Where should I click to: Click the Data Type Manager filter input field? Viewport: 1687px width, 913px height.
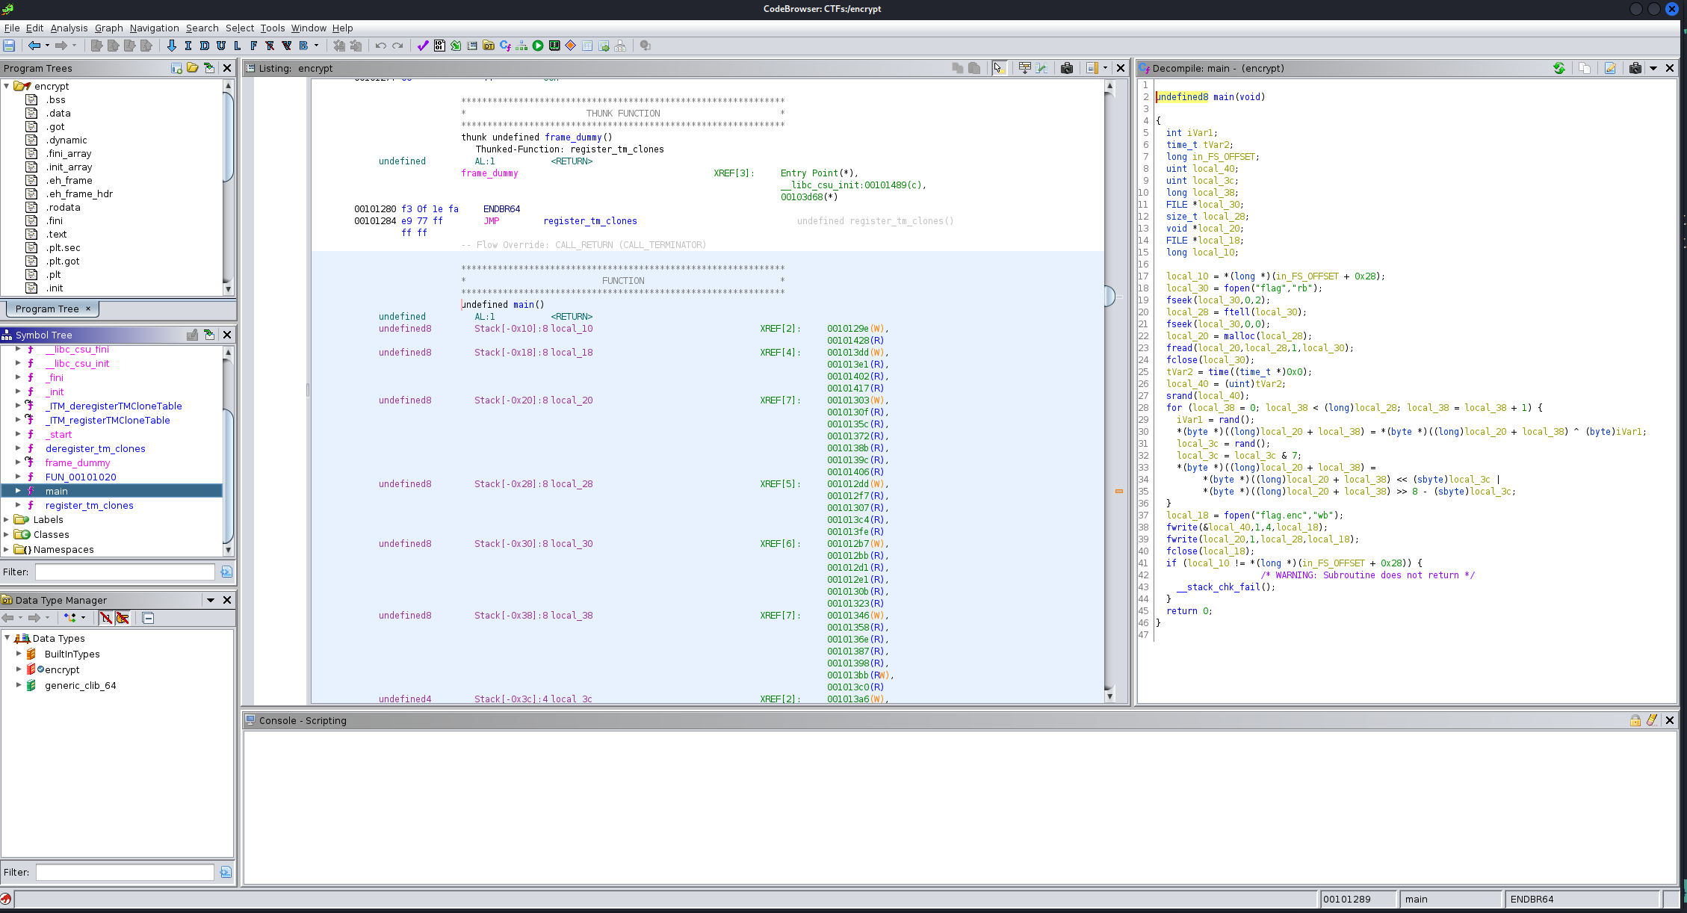(125, 872)
